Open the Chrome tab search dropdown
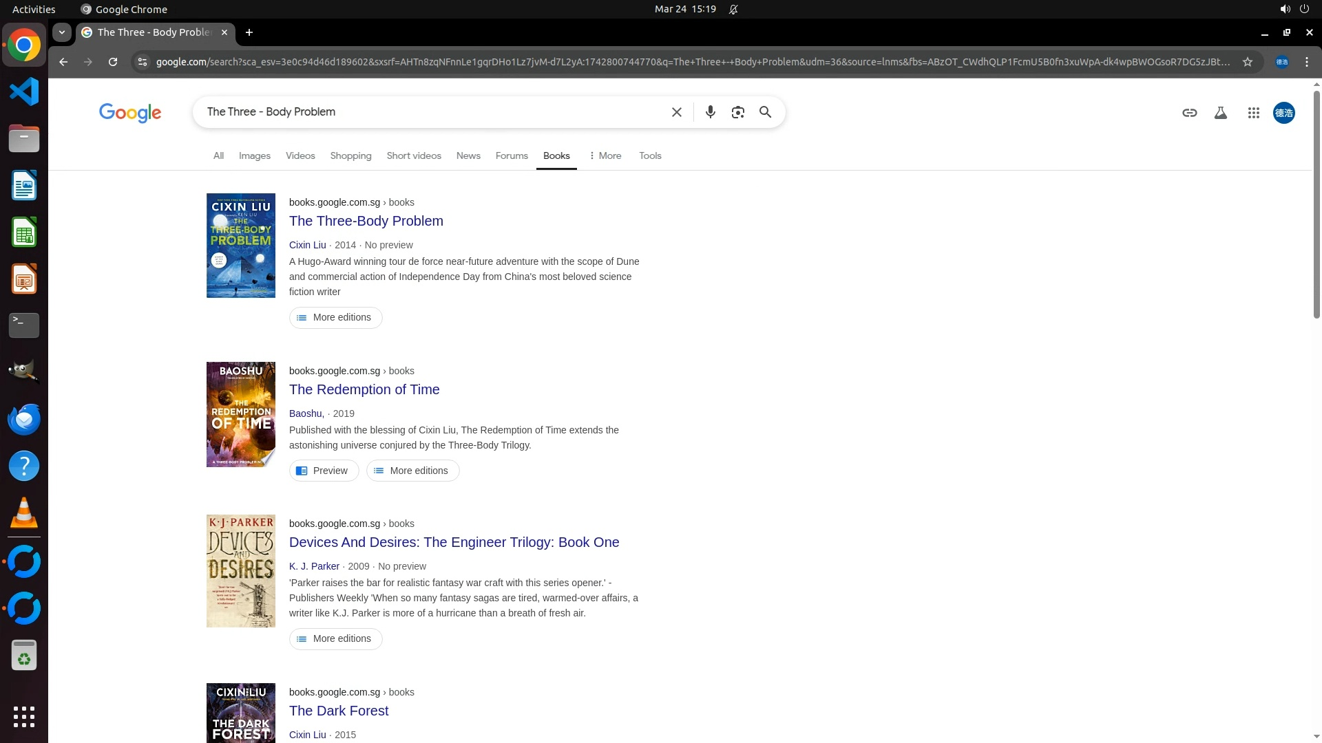 61,32
